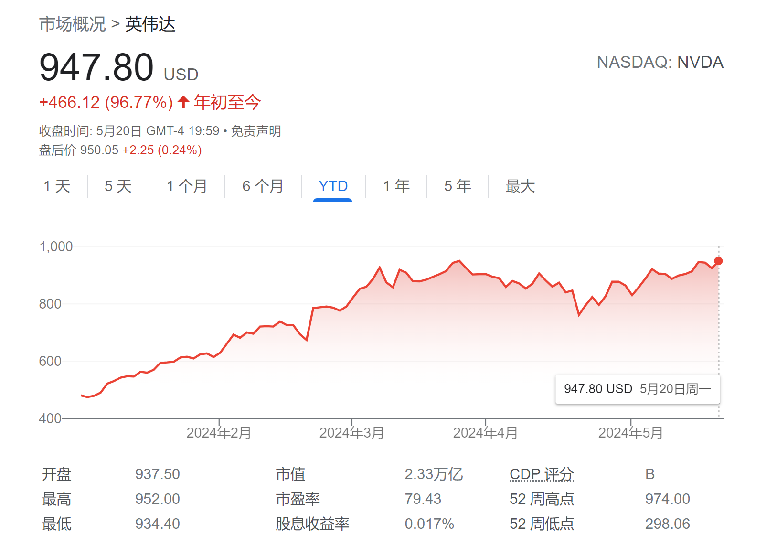Click the 2024年3月 axis label on chart
This screenshot has height=546, width=777.
(x=352, y=433)
